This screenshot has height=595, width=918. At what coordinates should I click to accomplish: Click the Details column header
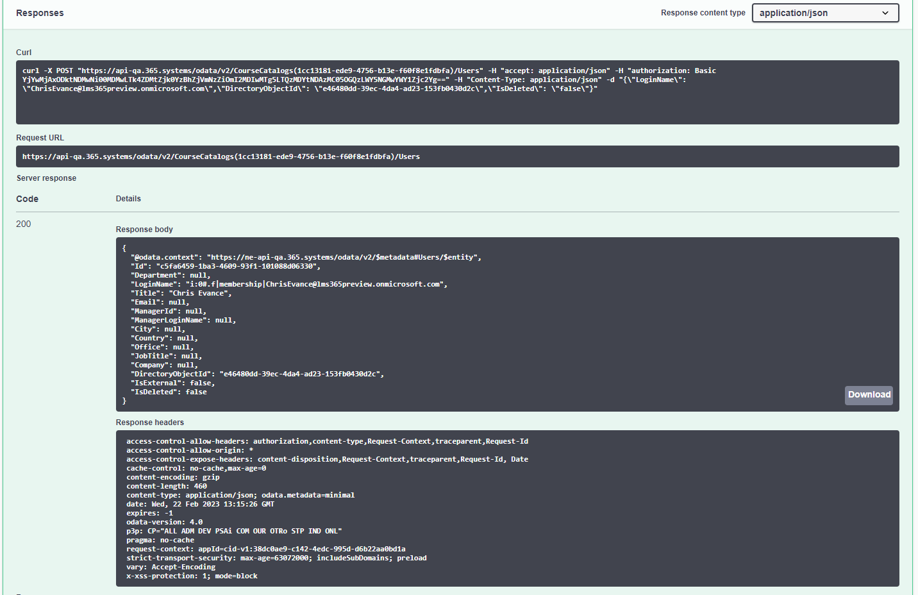pyautogui.click(x=128, y=199)
